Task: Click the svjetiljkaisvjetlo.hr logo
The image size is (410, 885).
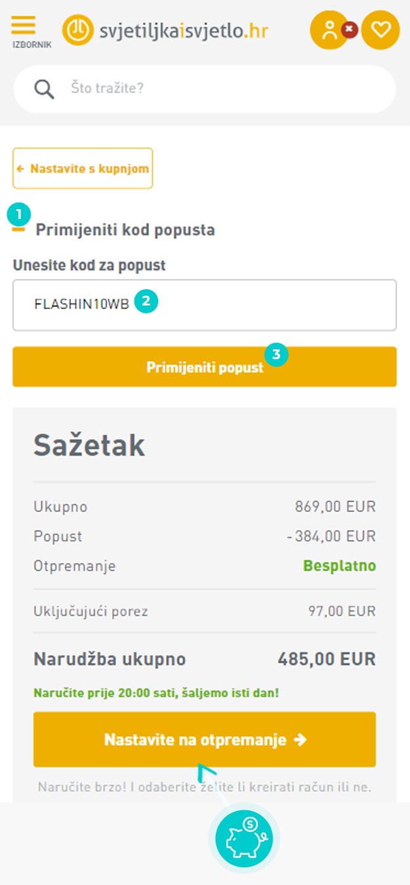Action: pos(165,29)
